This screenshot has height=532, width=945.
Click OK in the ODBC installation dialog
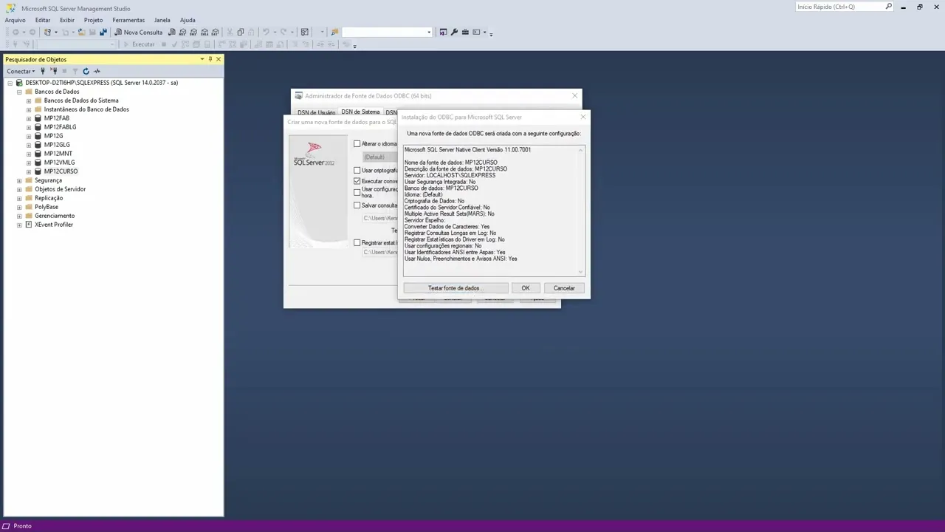tap(526, 288)
